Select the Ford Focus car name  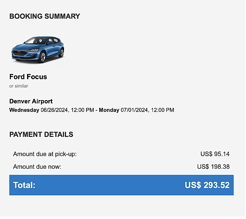28,77
